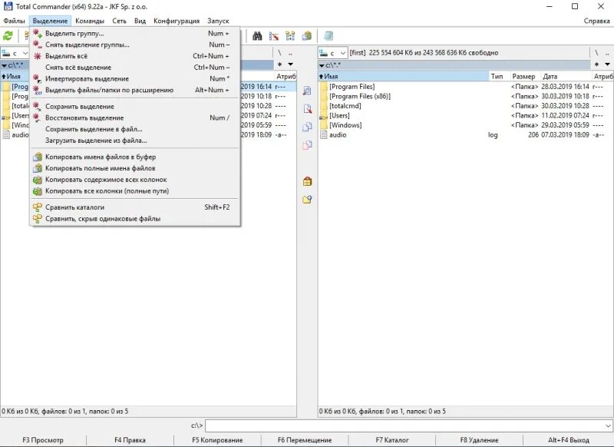The image size is (614, 447).
Task: Choose Восстановить выделение menu item
Action: click(135, 118)
